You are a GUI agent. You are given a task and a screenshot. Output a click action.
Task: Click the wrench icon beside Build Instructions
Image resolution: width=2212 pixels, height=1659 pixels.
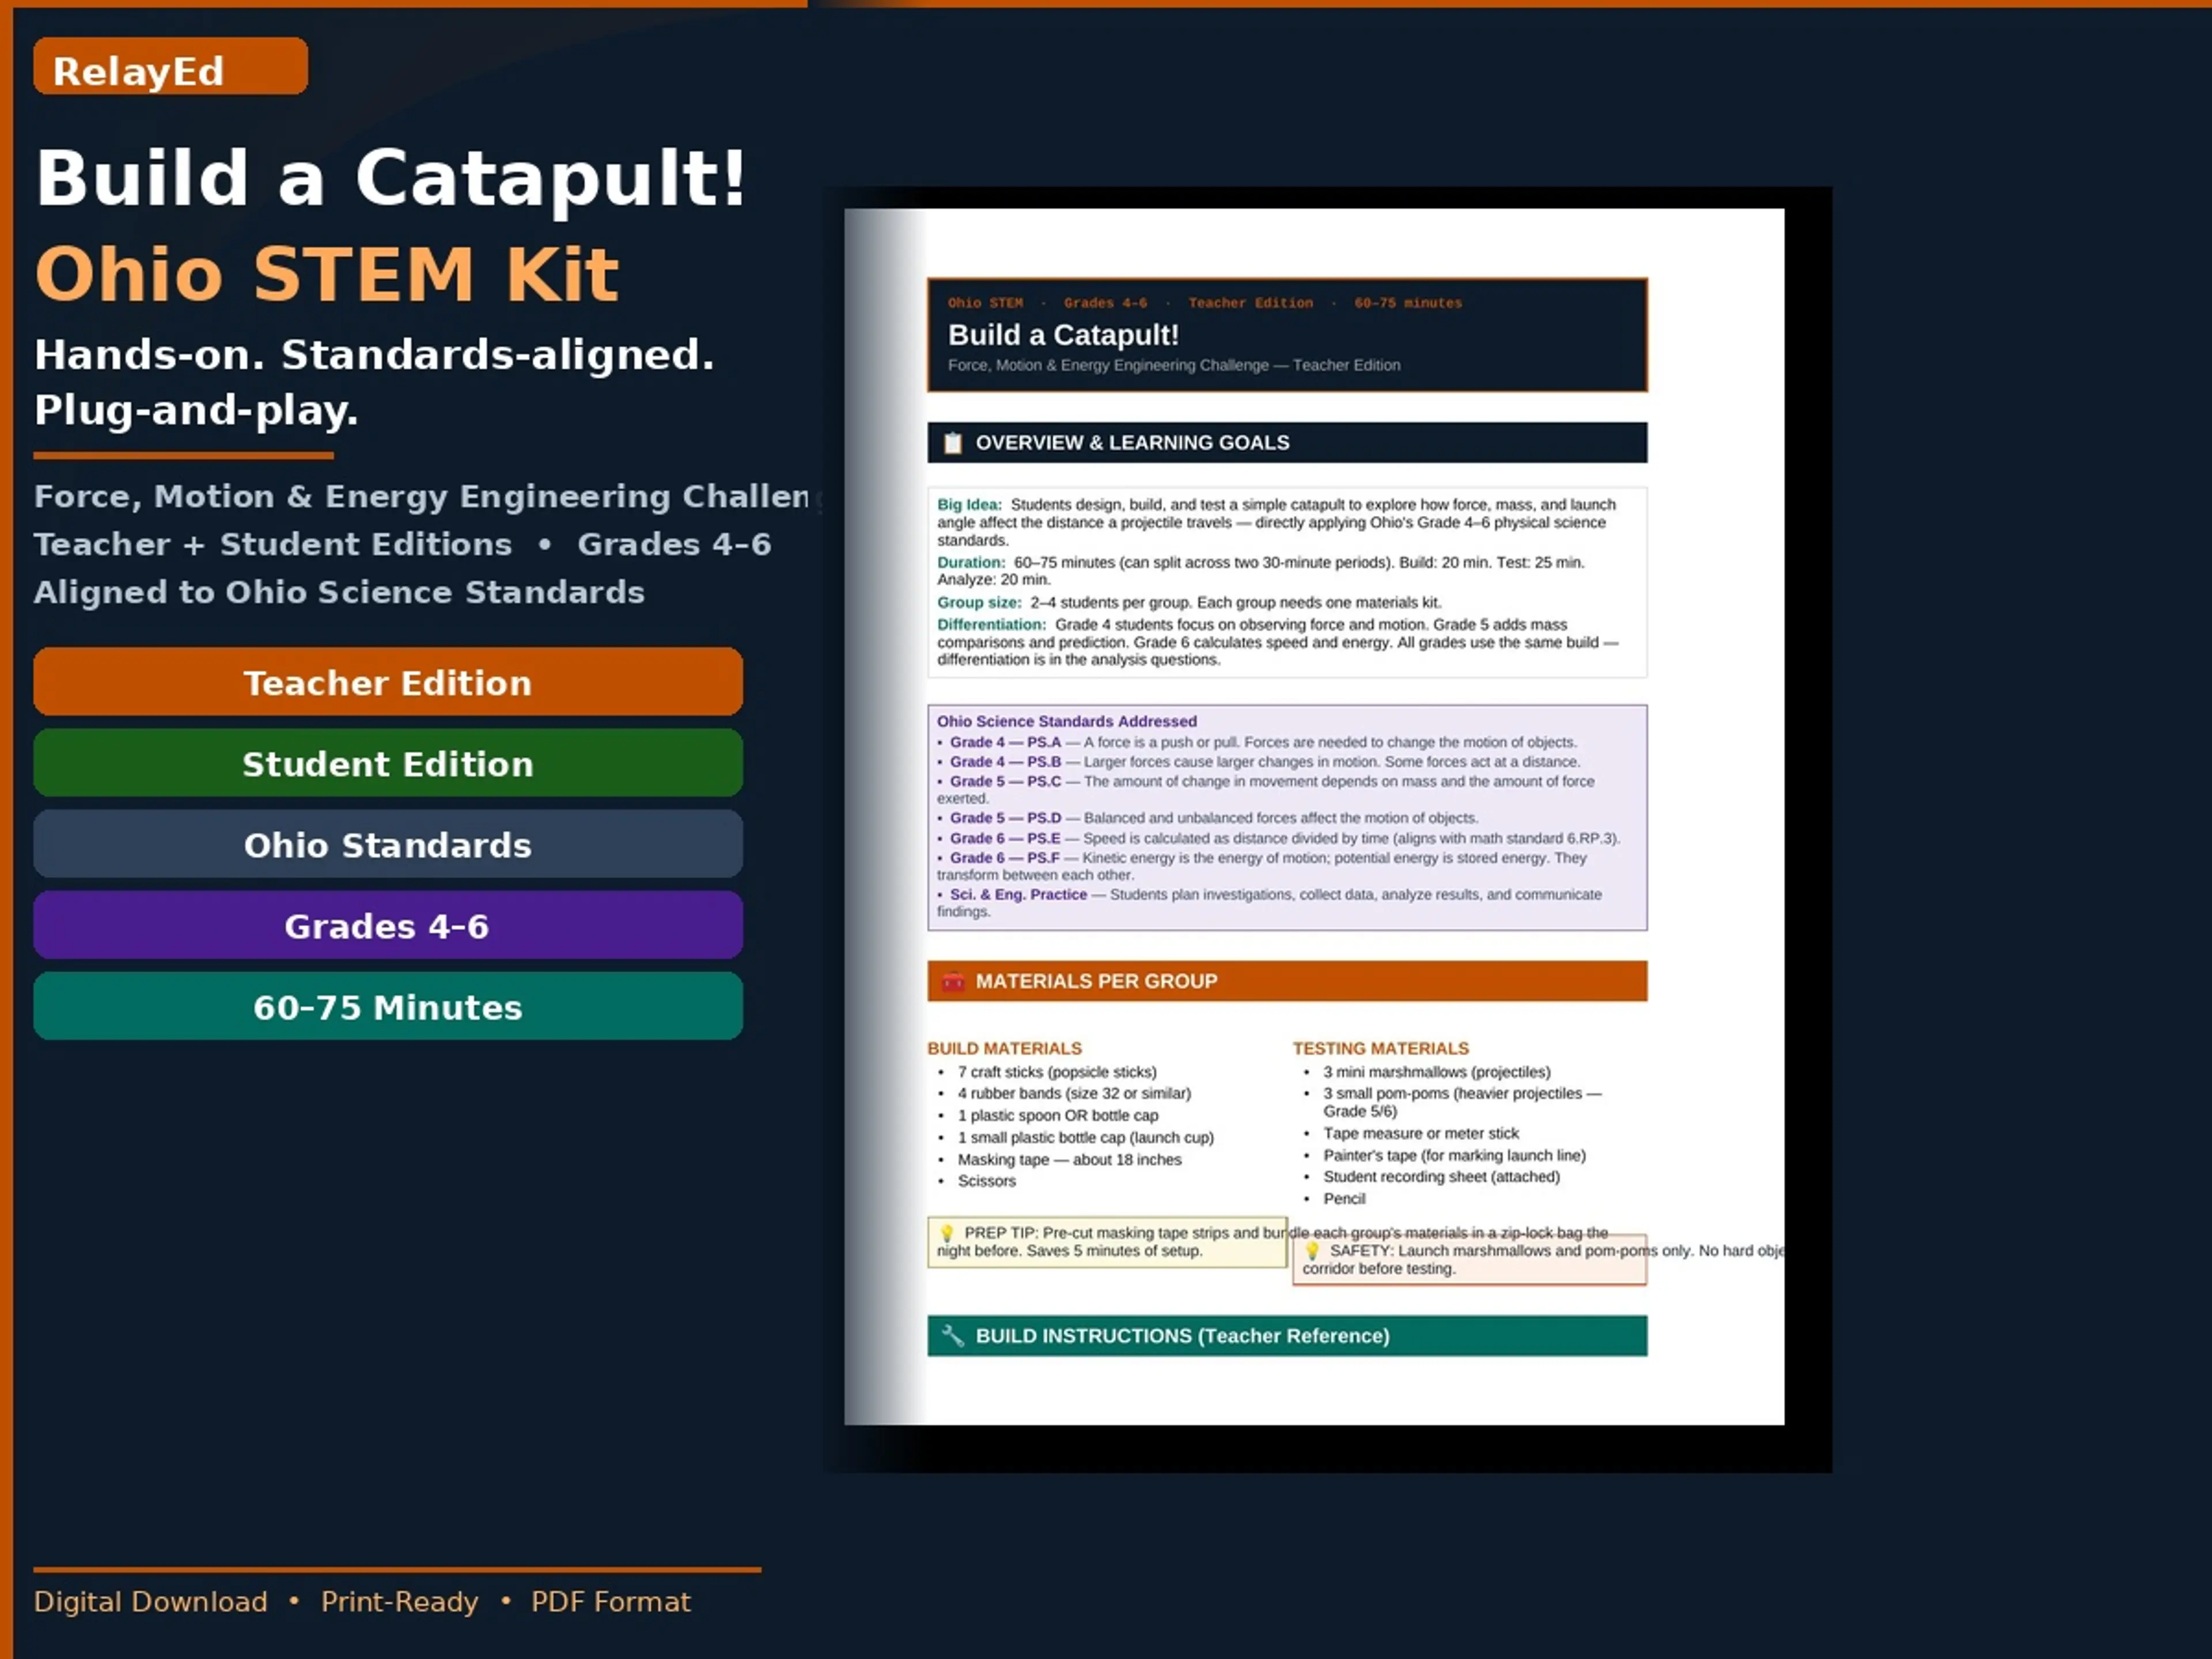click(952, 1336)
